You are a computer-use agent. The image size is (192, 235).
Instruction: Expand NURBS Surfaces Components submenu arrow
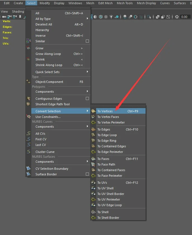click(87, 161)
